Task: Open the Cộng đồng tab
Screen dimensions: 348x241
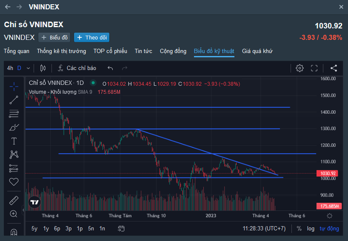Action: point(173,51)
